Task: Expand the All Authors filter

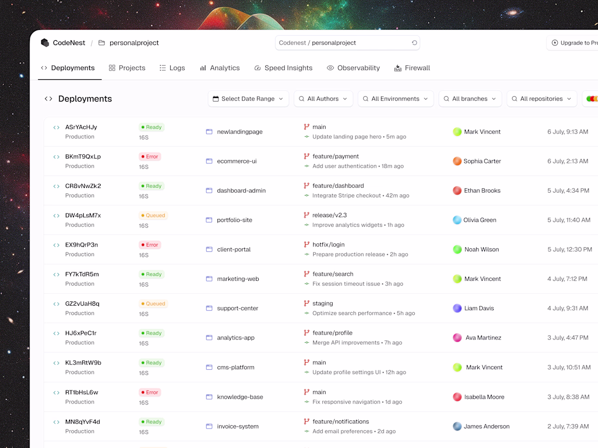Action: pos(323,99)
